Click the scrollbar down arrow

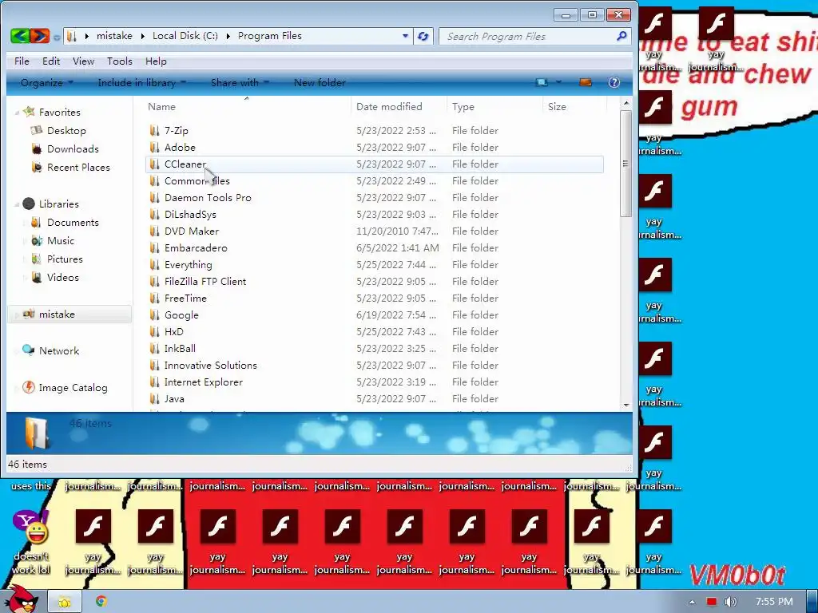626,405
